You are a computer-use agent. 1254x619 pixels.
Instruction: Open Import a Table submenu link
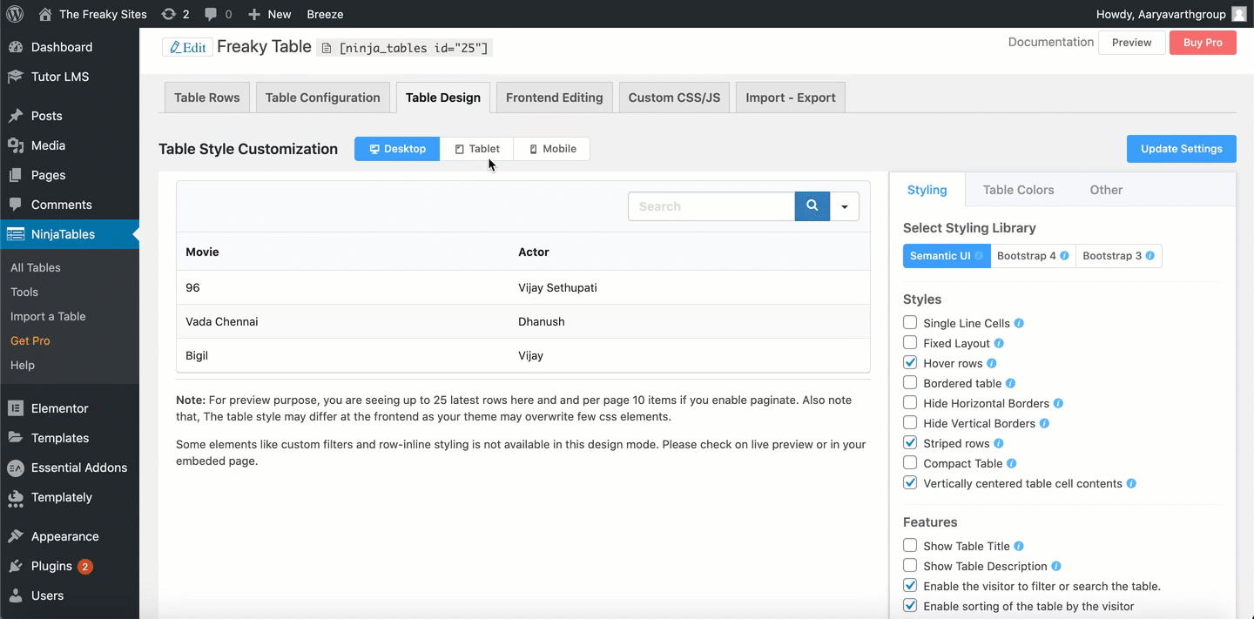point(48,316)
